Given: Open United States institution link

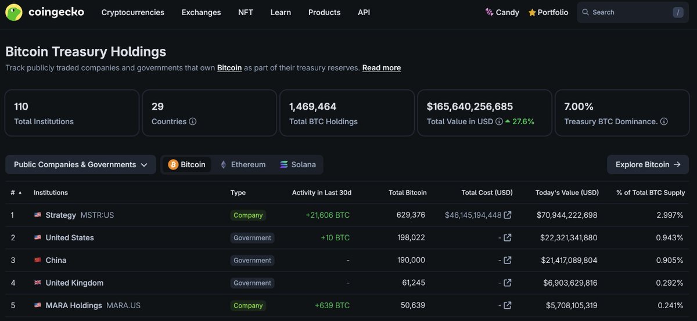Looking at the screenshot, I should pyautogui.click(x=70, y=238).
